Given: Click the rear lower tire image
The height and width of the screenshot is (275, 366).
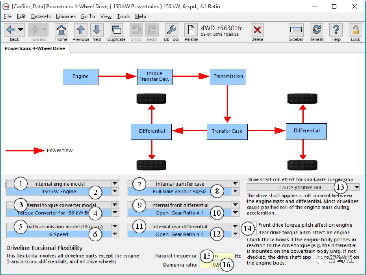Looking at the screenshot, I should coord(303,165).
